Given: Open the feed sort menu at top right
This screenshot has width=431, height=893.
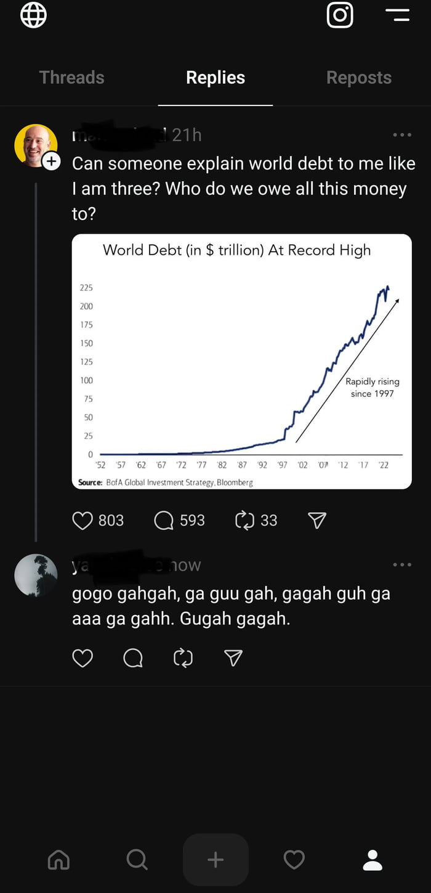Looking at the screenshot, I should pos(398,15).
